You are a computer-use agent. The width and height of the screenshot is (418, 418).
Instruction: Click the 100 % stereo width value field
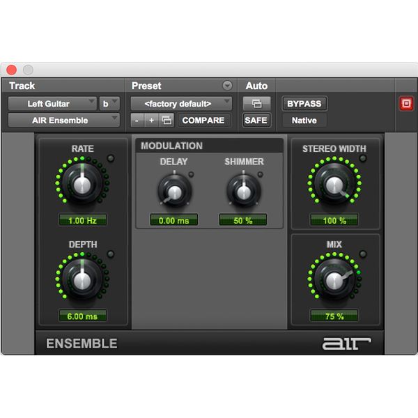334,220
